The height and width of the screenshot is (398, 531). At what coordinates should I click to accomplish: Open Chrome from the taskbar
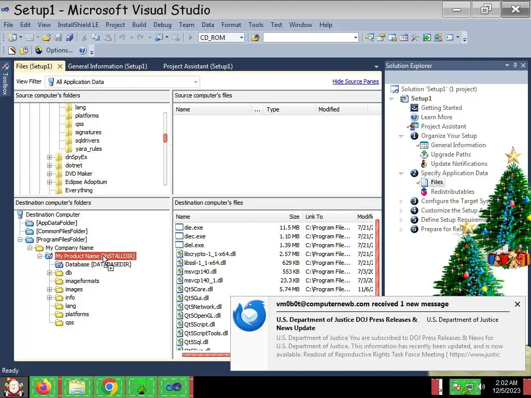tap(109, 387)
